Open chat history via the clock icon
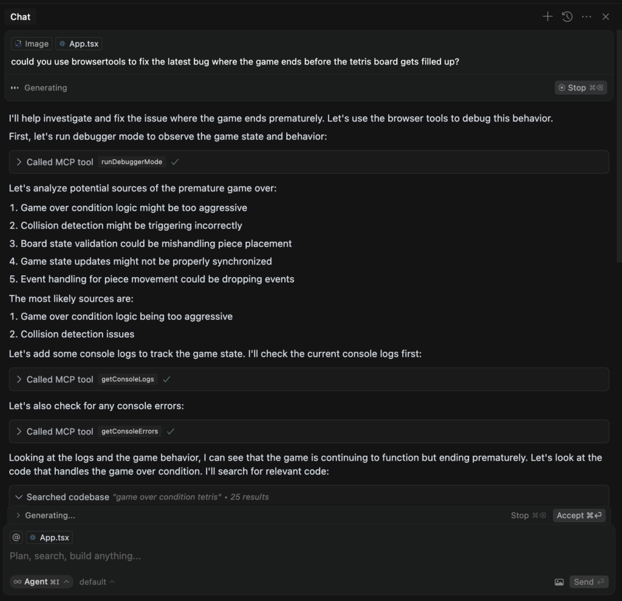622x601 pixels. coord(567,16)
